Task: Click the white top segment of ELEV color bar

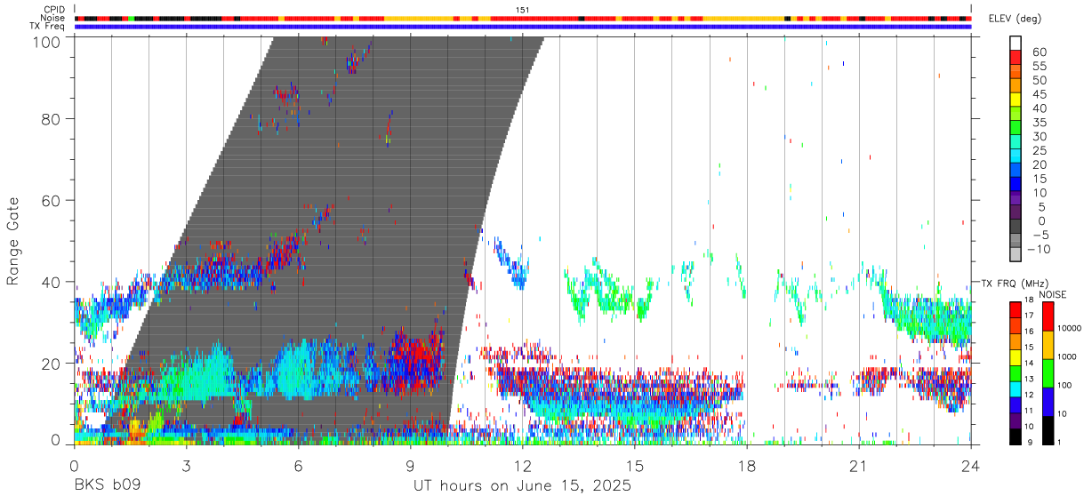Action: point(1016,42)
